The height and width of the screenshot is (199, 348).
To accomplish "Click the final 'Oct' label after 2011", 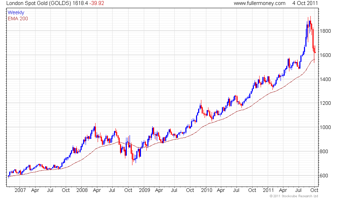I will point(314,190).
